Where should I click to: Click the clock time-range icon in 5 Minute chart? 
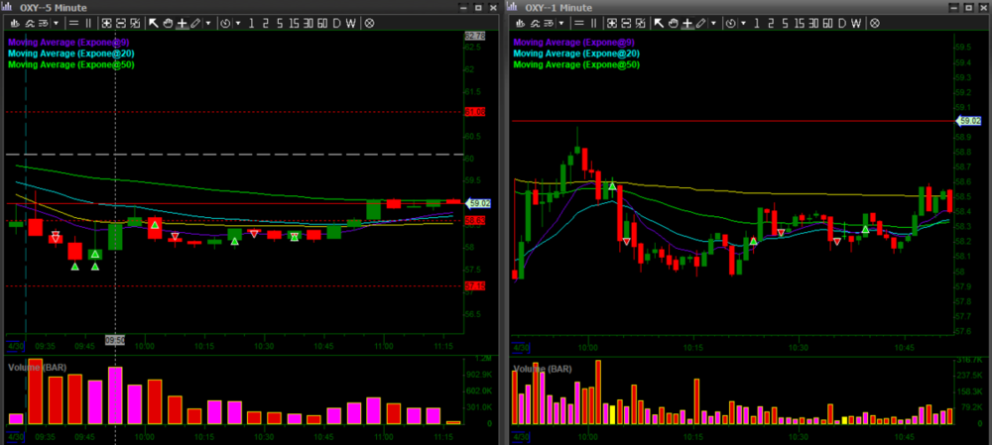pyautogui.click(x=224, y=22)
